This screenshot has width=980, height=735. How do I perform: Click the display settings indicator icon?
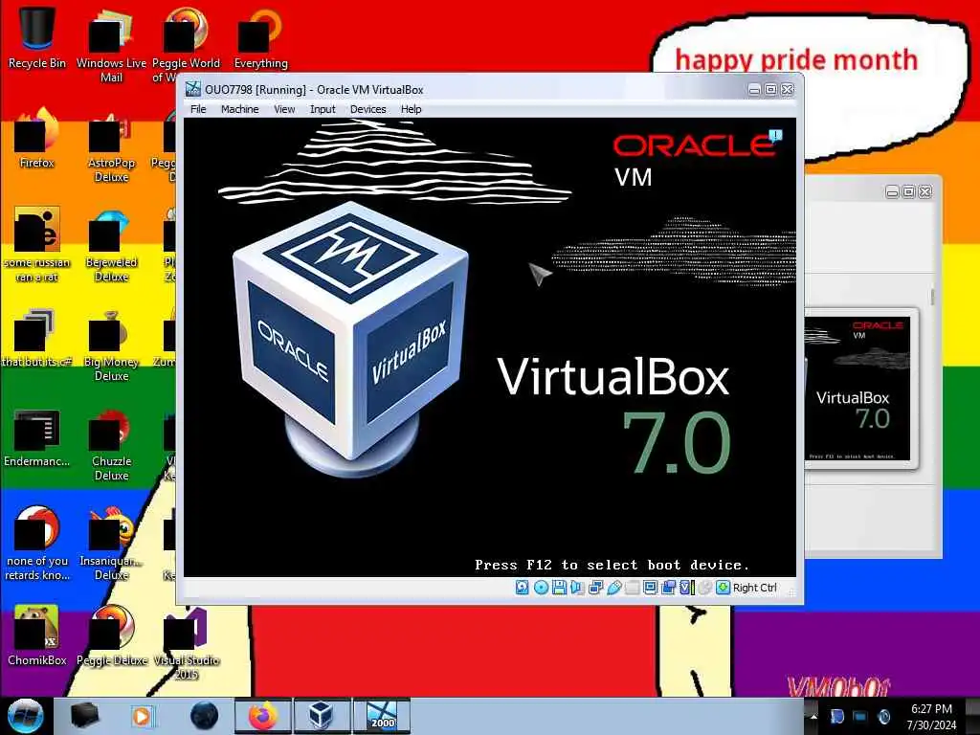click(650, 588)
